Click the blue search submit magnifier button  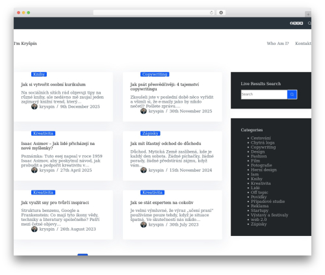coord(292,94)
